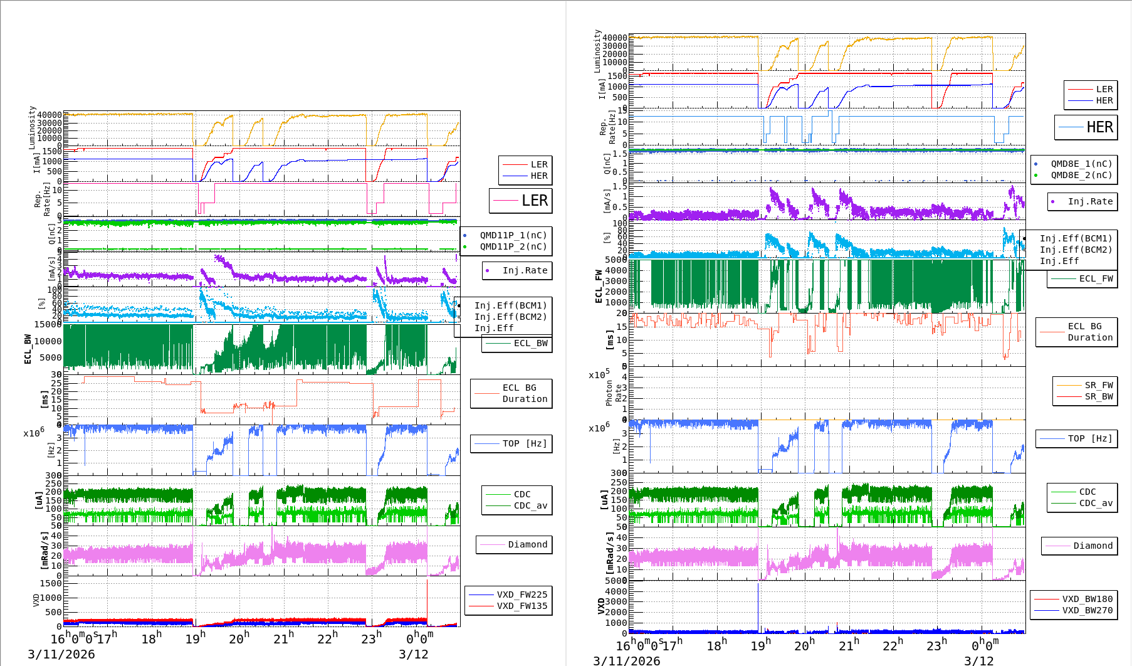Click the VXD_BW180 legend entry

pos(1087,599)
